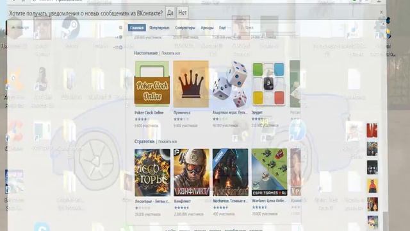Open the Warfare Espritgames cover

tap(269, 173)
